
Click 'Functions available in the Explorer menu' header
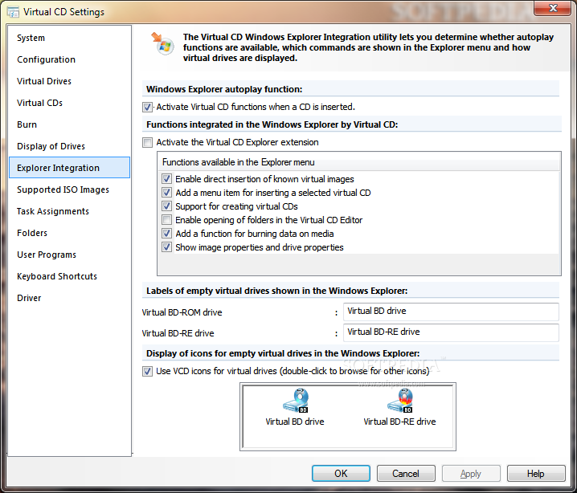pos(358,162)
